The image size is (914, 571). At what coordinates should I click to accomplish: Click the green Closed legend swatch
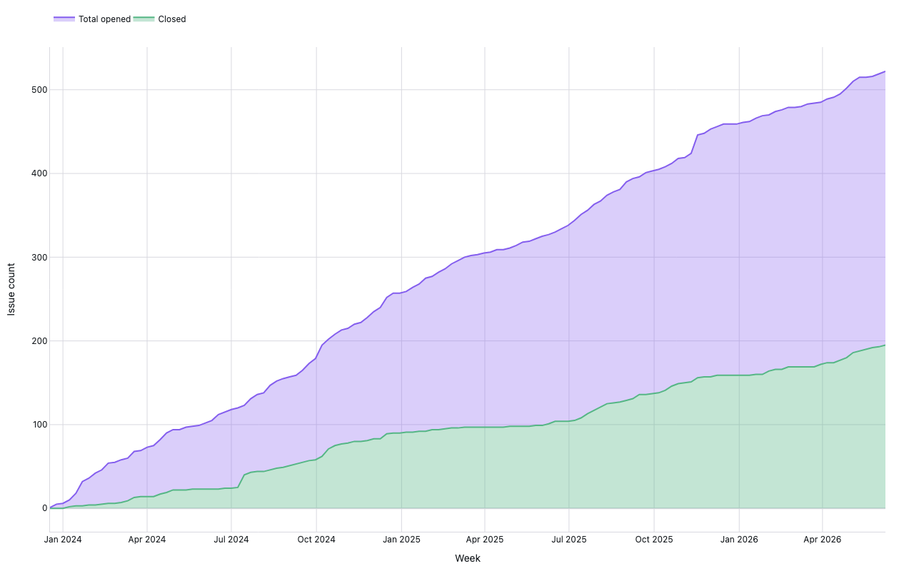tap(144, 19)
